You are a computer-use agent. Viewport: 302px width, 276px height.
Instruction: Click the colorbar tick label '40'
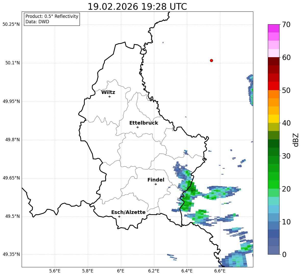286,123
